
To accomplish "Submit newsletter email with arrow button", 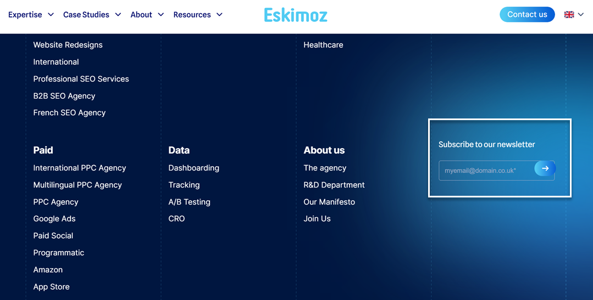I will tap(545, 168).
